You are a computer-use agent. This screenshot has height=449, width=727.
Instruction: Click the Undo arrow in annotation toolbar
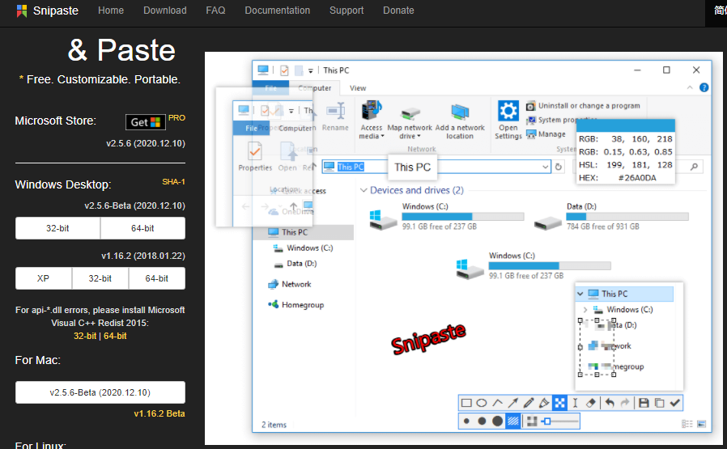click(610, 403)
